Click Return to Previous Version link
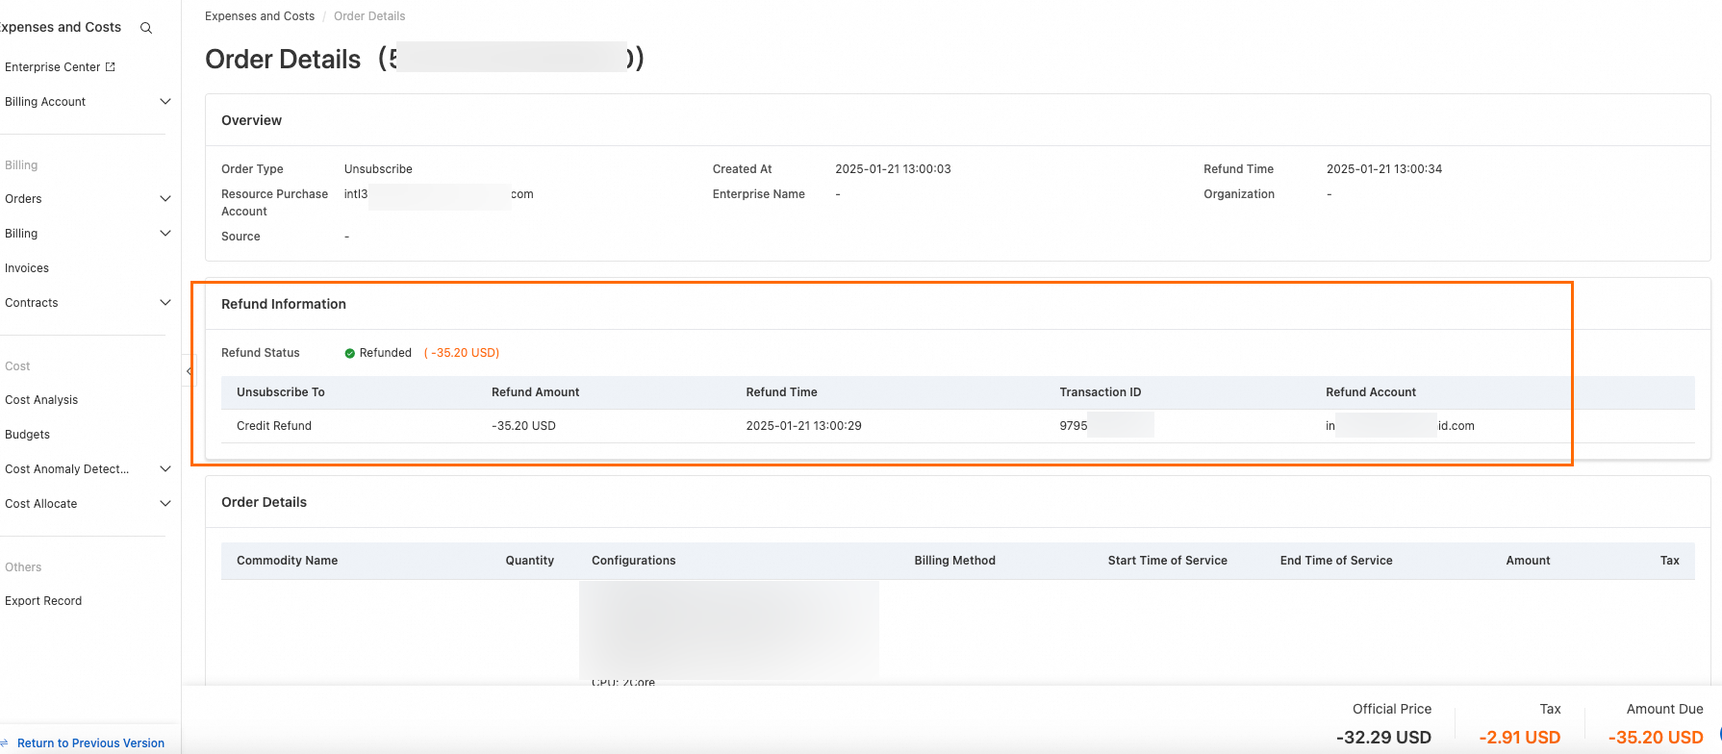 click(90, 743)
